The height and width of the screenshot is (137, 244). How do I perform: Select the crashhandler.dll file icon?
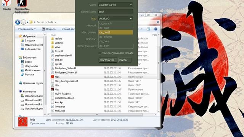[x=53, y=56]
